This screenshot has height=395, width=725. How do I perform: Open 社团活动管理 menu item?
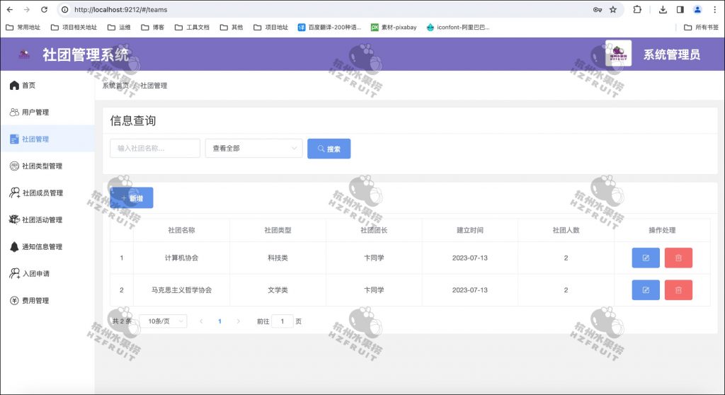point(47,219)
